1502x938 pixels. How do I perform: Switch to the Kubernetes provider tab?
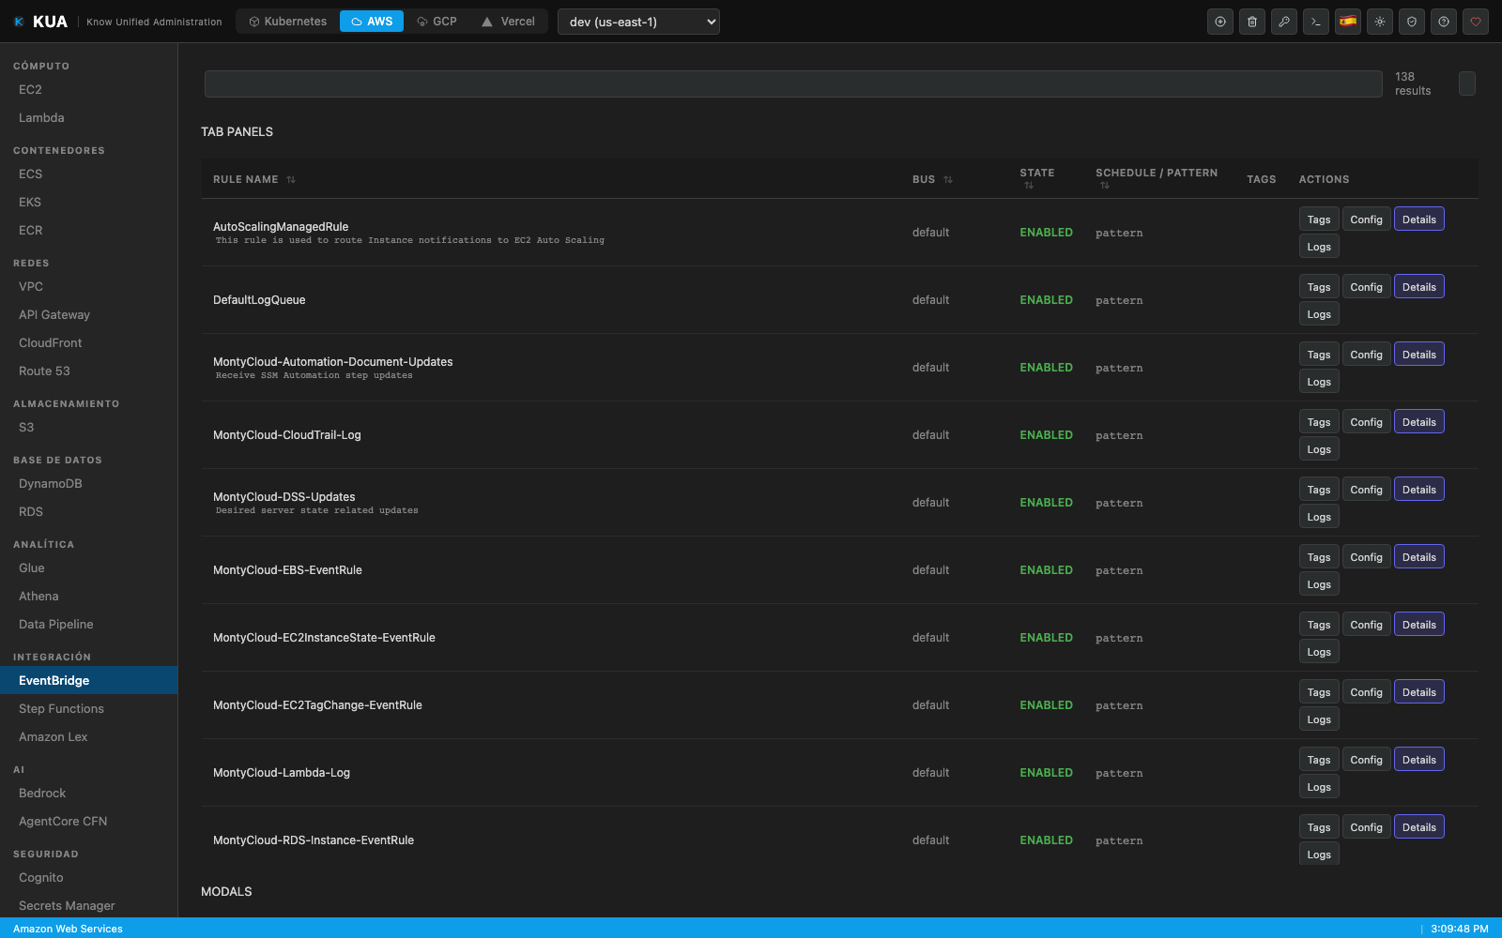coord(287,22)
